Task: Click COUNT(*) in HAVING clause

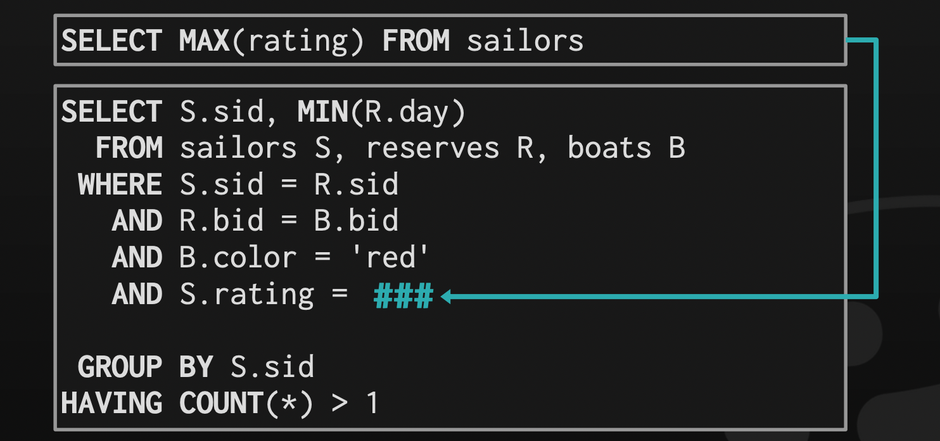Action: (x=246, y=404)
